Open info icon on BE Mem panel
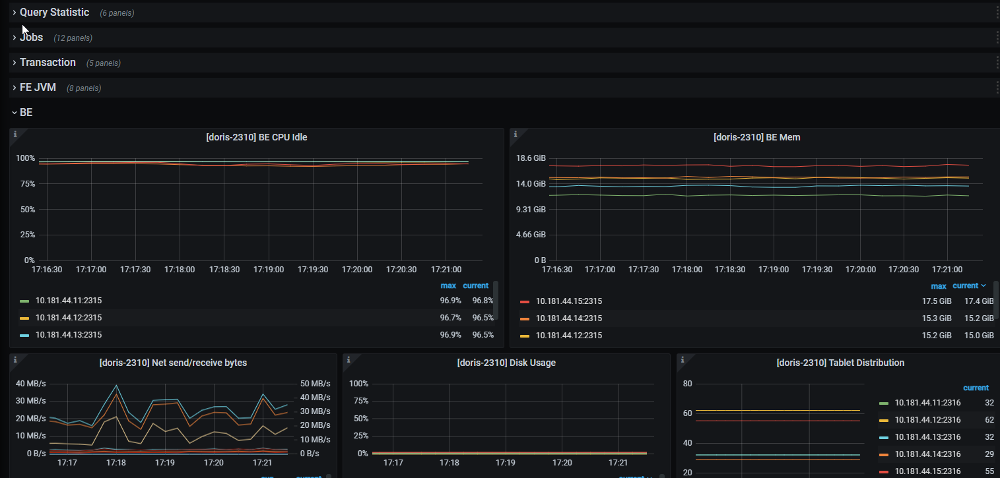Viewport: 1000px width, 478px height. 516,134
